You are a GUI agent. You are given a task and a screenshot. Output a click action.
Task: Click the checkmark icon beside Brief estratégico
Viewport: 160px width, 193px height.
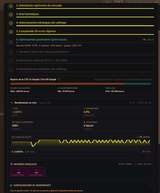[11, 15]
